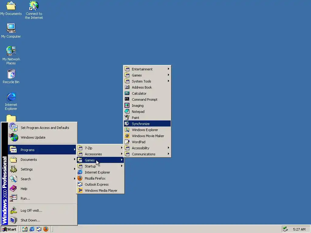Click arrow next to Search
311x233 pixels.
click(75, 179)
